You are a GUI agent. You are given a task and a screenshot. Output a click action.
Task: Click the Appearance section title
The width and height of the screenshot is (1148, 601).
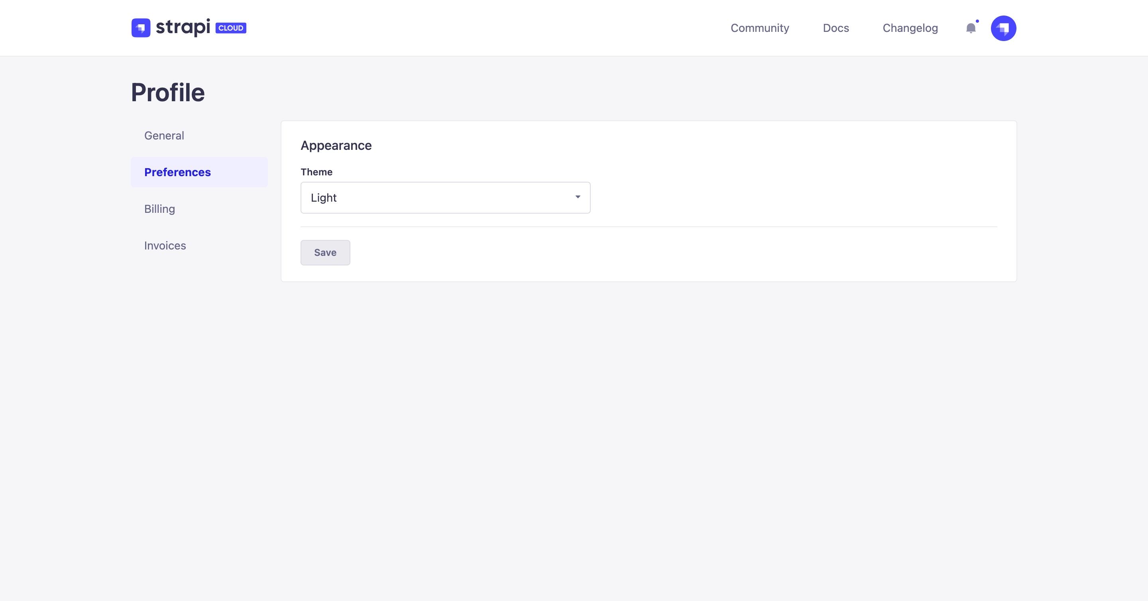click(x=336, y=145)
